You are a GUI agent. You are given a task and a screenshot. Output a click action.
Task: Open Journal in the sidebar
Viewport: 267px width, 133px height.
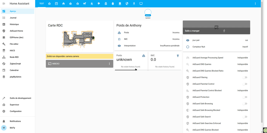click(x=18, y=18)
